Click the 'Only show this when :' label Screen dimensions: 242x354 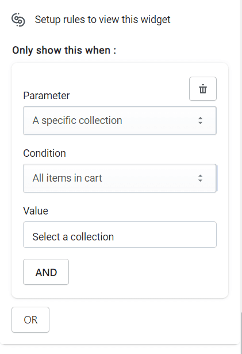64,50
